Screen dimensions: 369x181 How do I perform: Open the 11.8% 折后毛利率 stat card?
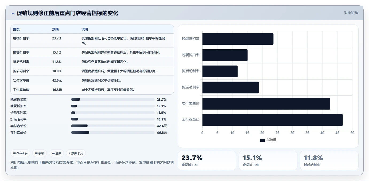(x=329, y=160)
